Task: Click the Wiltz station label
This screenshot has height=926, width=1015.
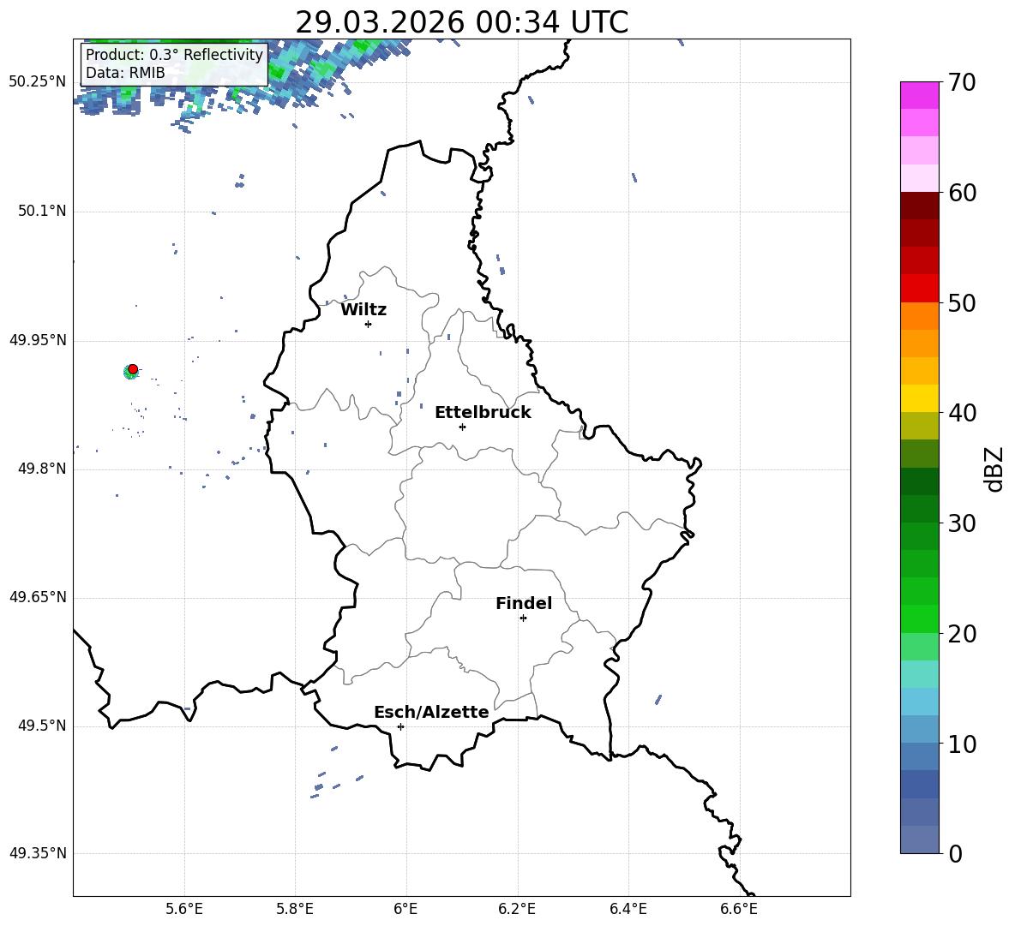Action: click(x=363, y=310)
